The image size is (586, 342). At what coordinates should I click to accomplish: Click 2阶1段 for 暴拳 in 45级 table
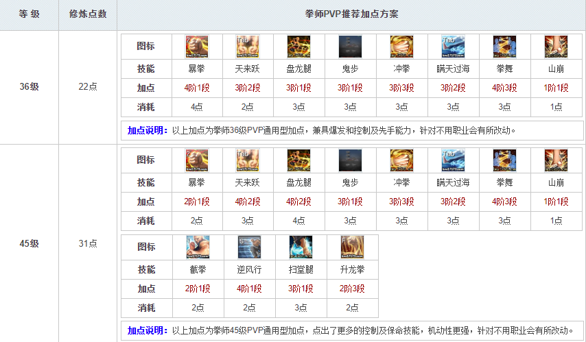[x=197, y=202]
